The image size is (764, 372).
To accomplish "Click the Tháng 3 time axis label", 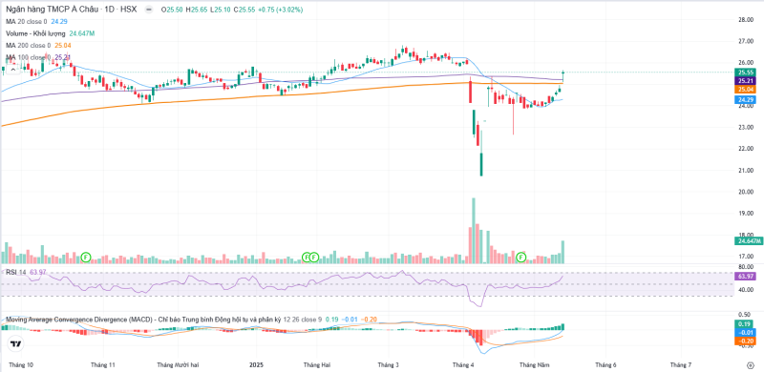I will point(389,364).
